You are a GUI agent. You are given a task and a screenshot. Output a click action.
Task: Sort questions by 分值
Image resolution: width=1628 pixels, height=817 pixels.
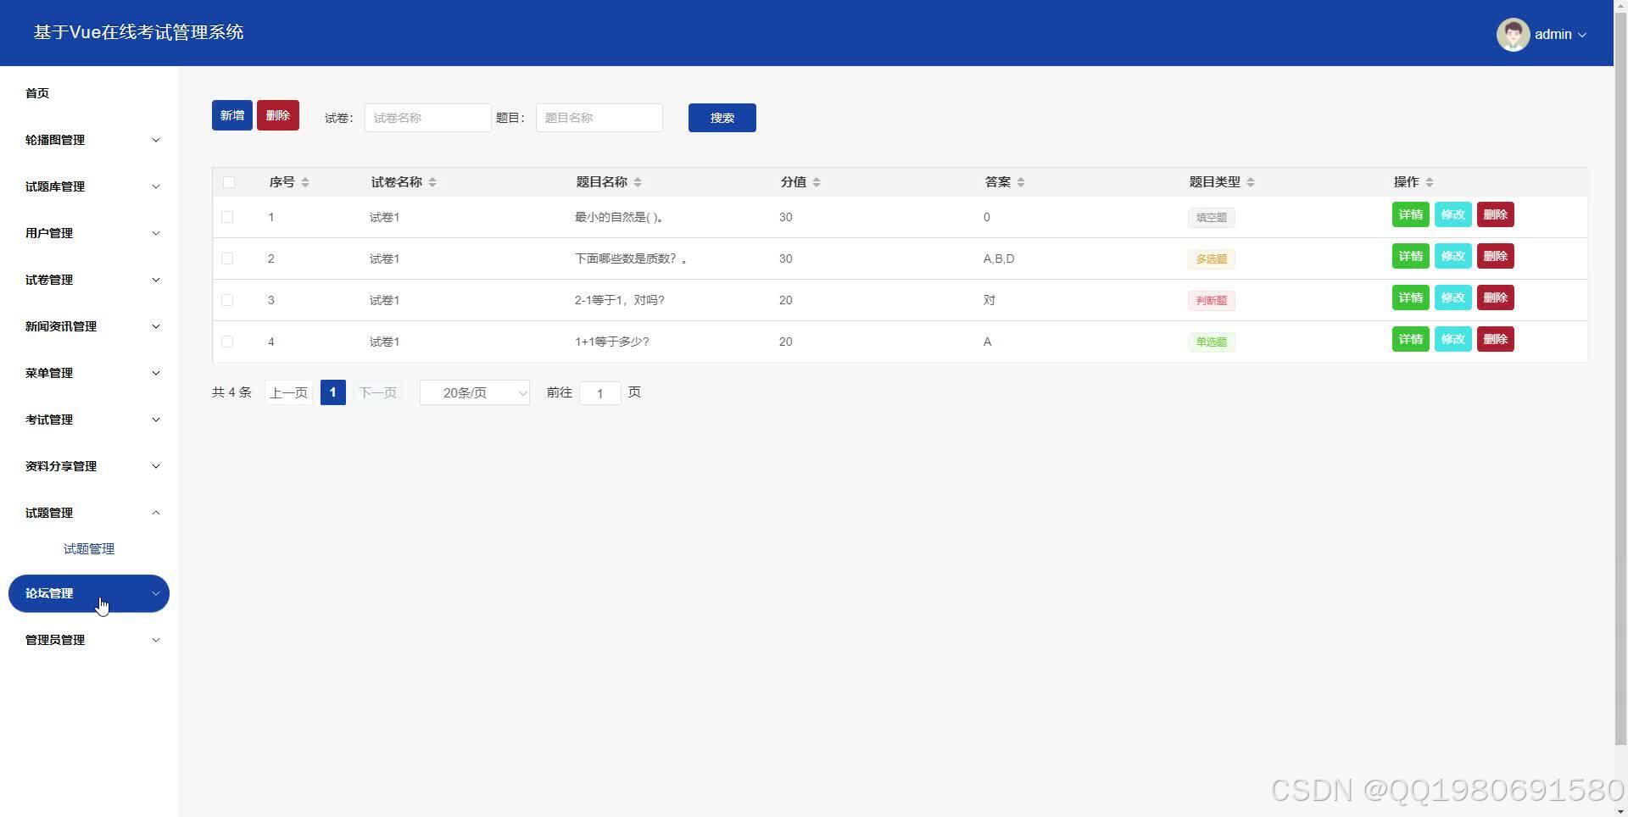(x=816, y=181)
